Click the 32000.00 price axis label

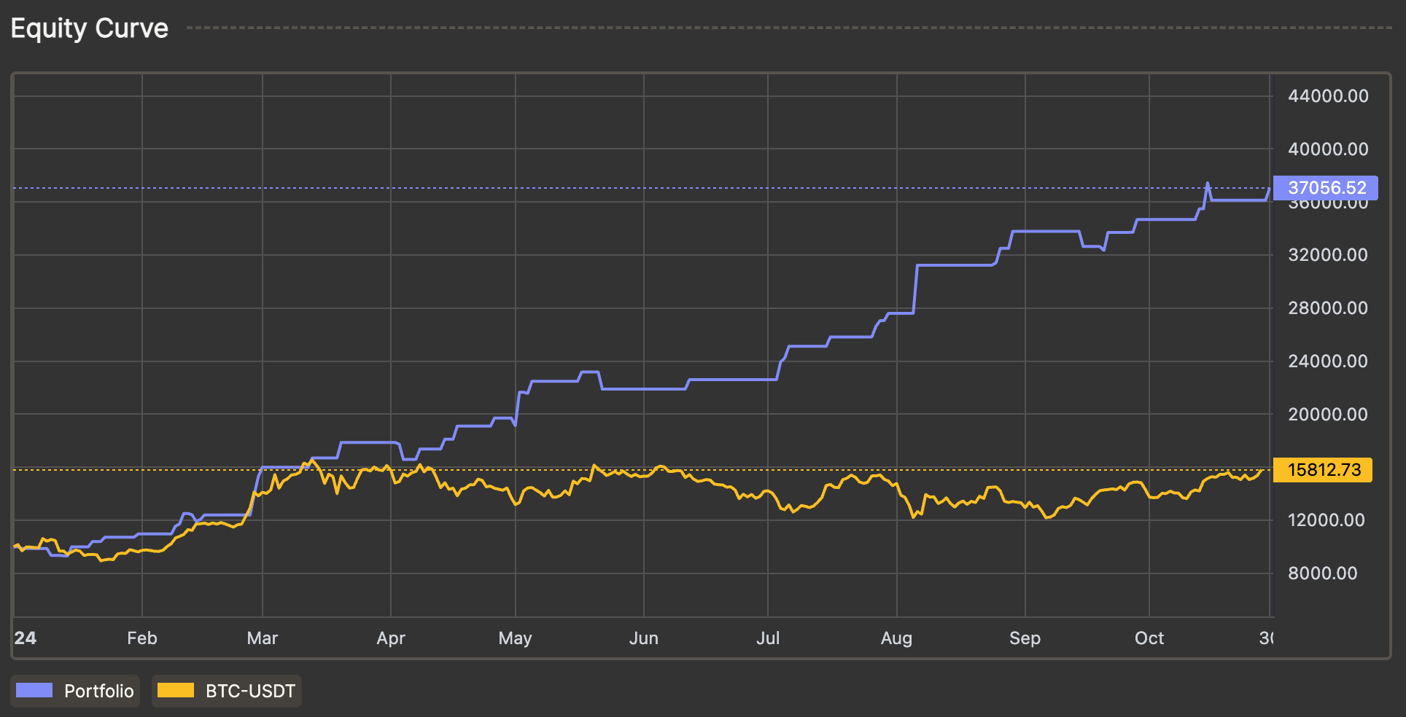click(x=1328, y=255)
